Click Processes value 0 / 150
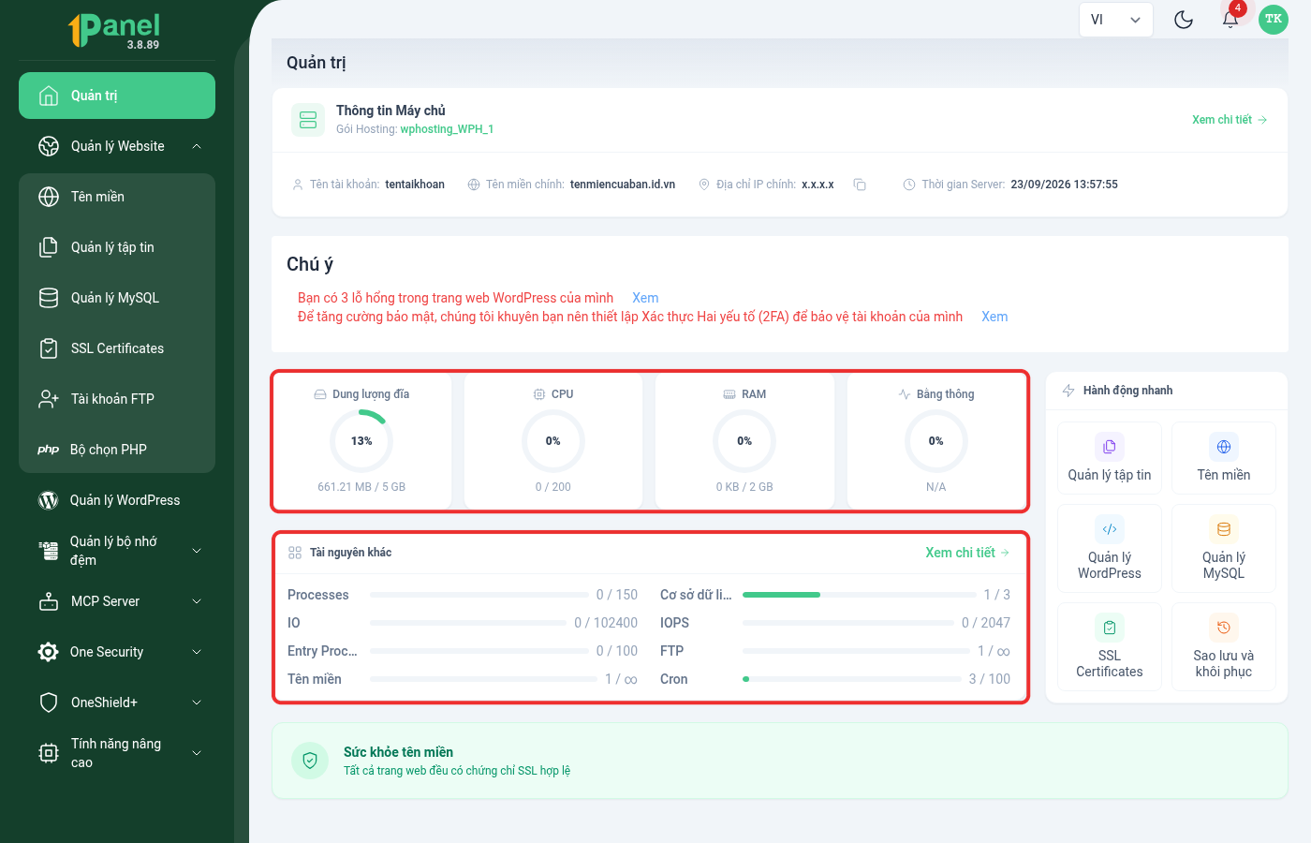 click(x=617, y=595)
